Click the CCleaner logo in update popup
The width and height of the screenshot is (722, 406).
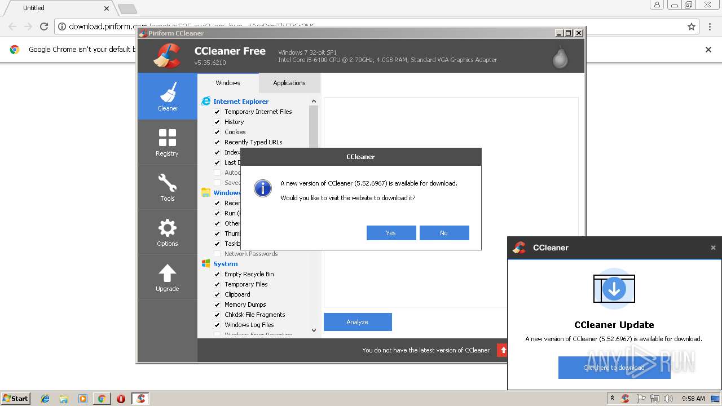(x=519, y=248)
